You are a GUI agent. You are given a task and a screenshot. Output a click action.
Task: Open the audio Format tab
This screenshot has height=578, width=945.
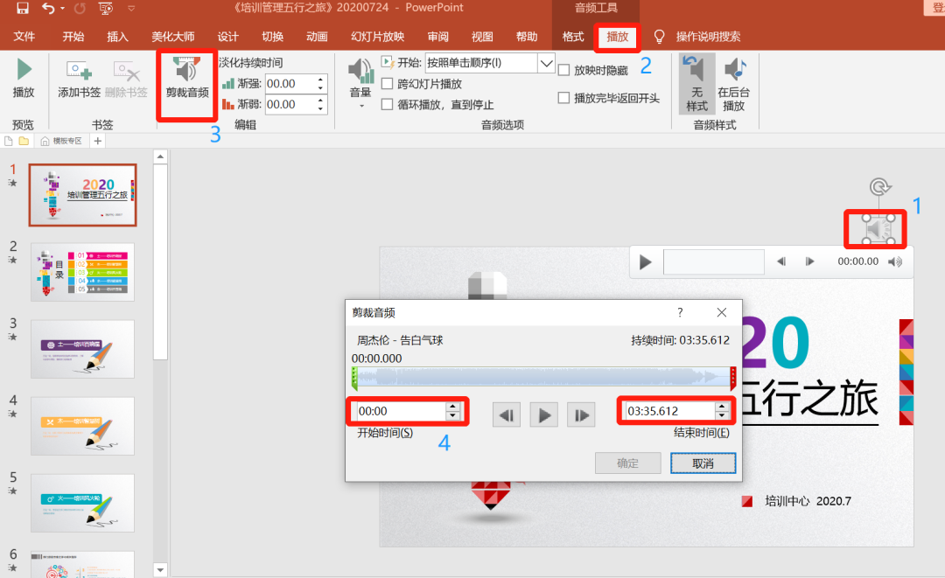coord(573,37)
